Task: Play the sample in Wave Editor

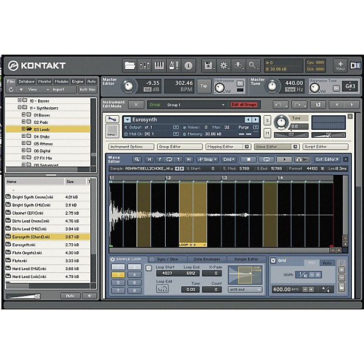Action: click(284, 159)
